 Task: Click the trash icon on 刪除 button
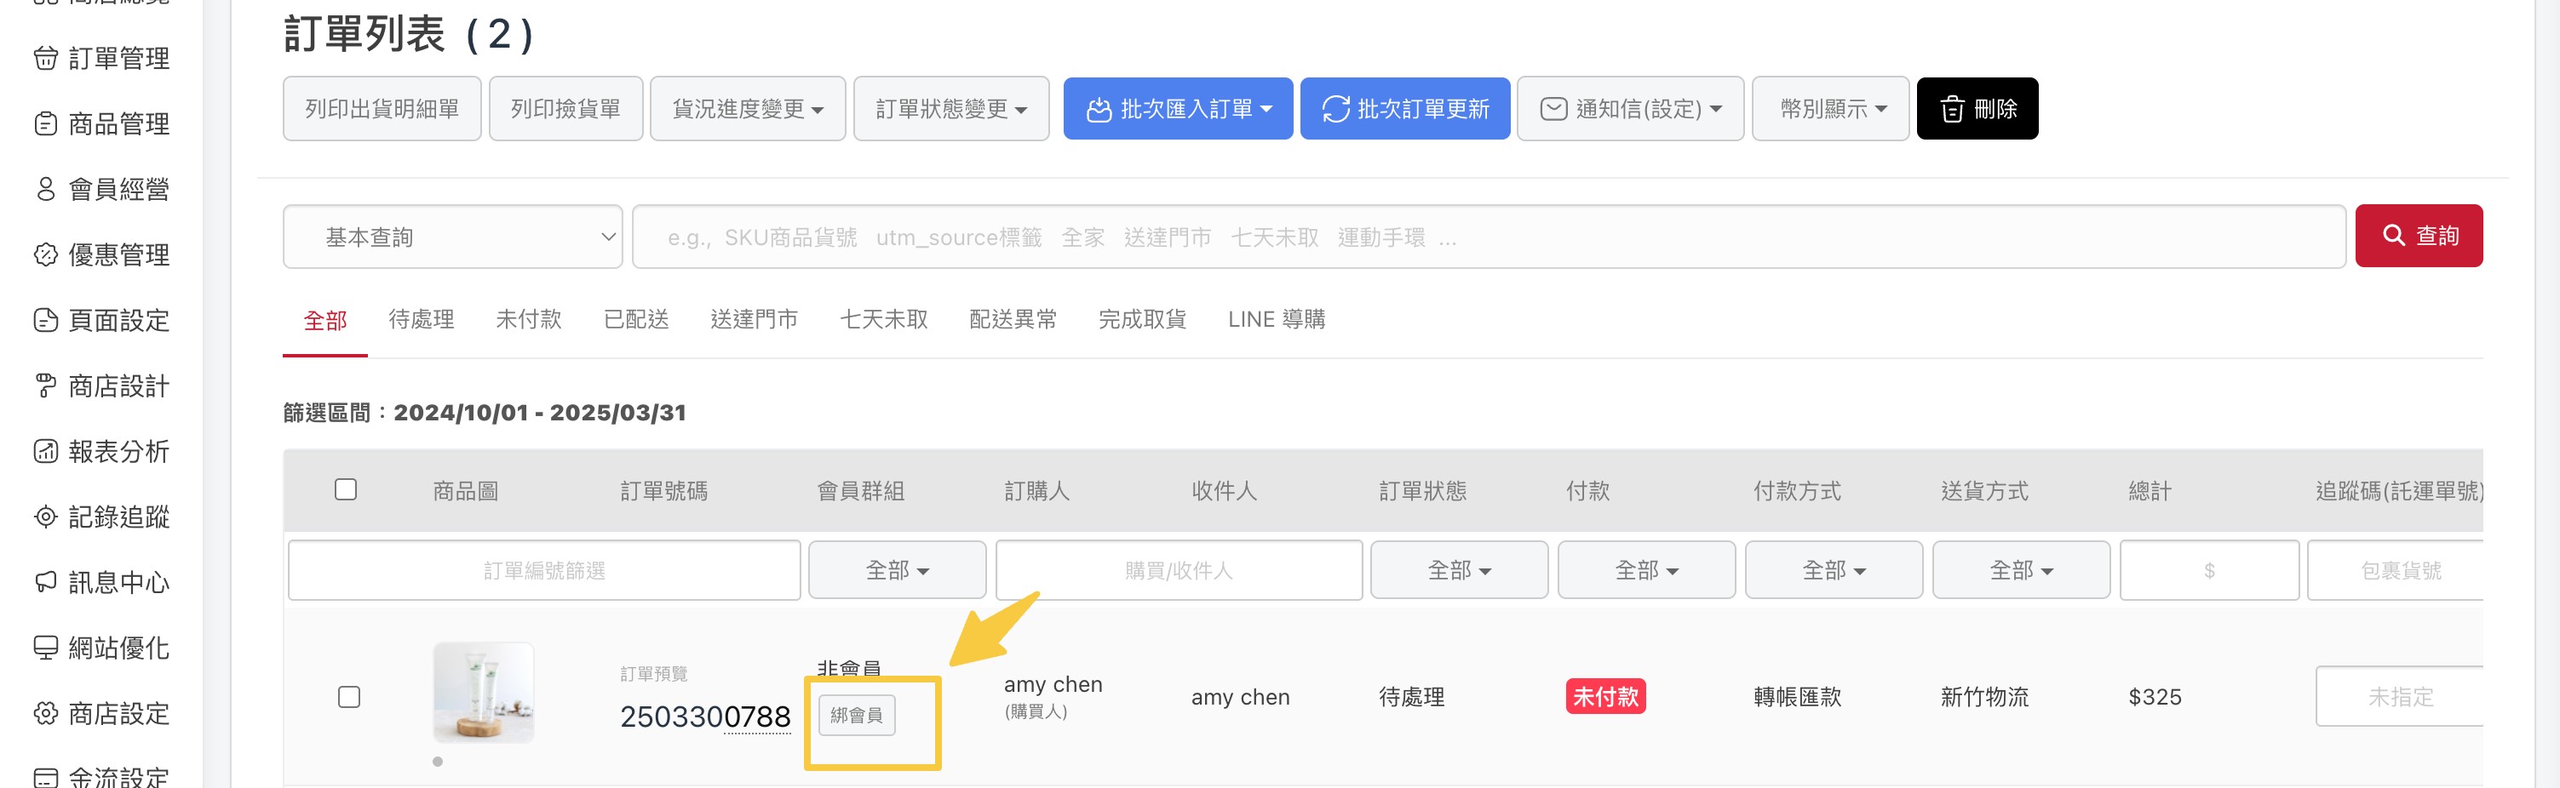(1952, 109)
